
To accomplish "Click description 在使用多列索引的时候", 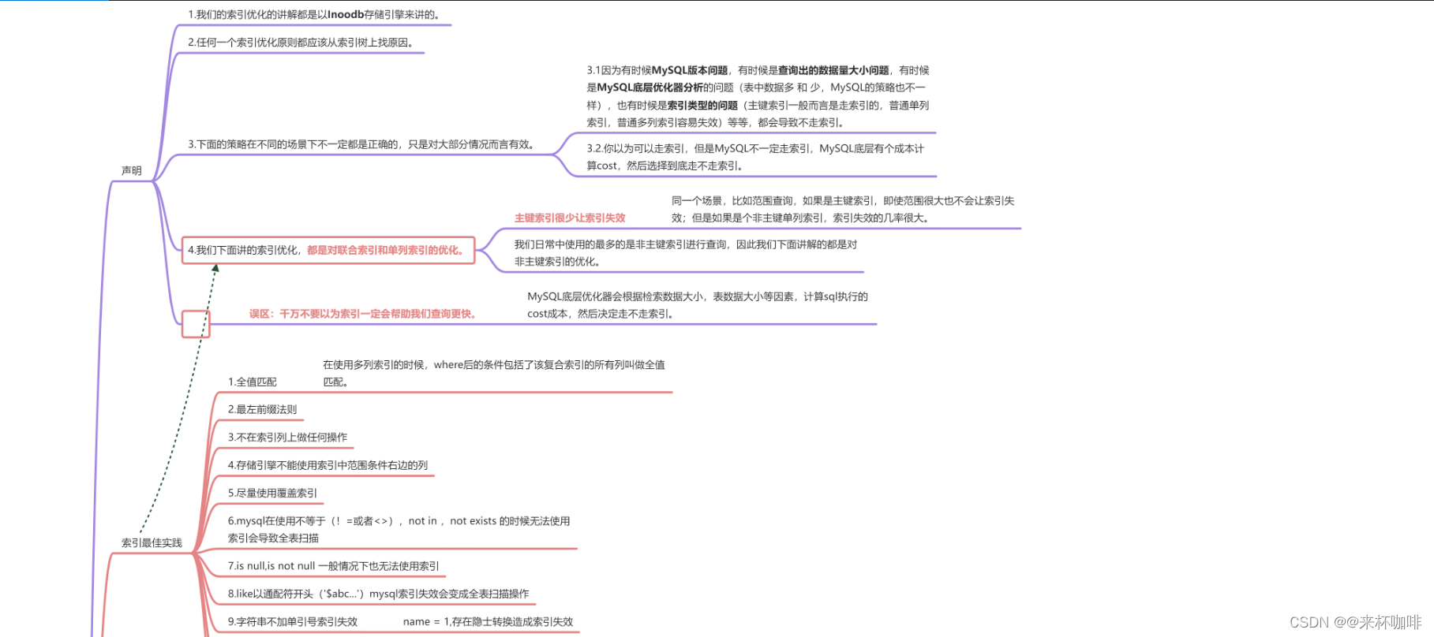I will [494, 373].
